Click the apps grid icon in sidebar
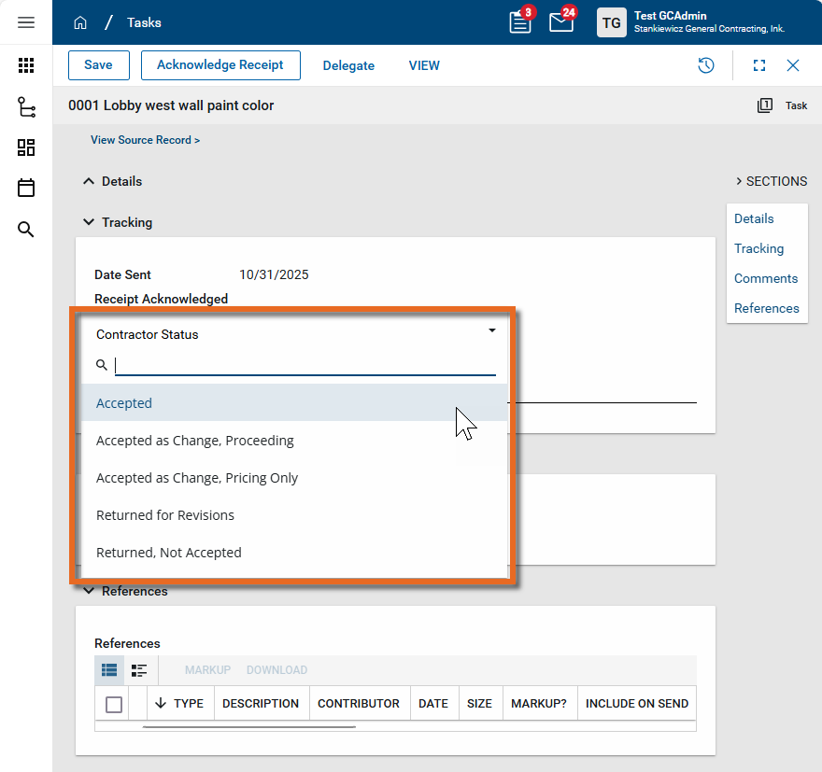 [26, 65]
